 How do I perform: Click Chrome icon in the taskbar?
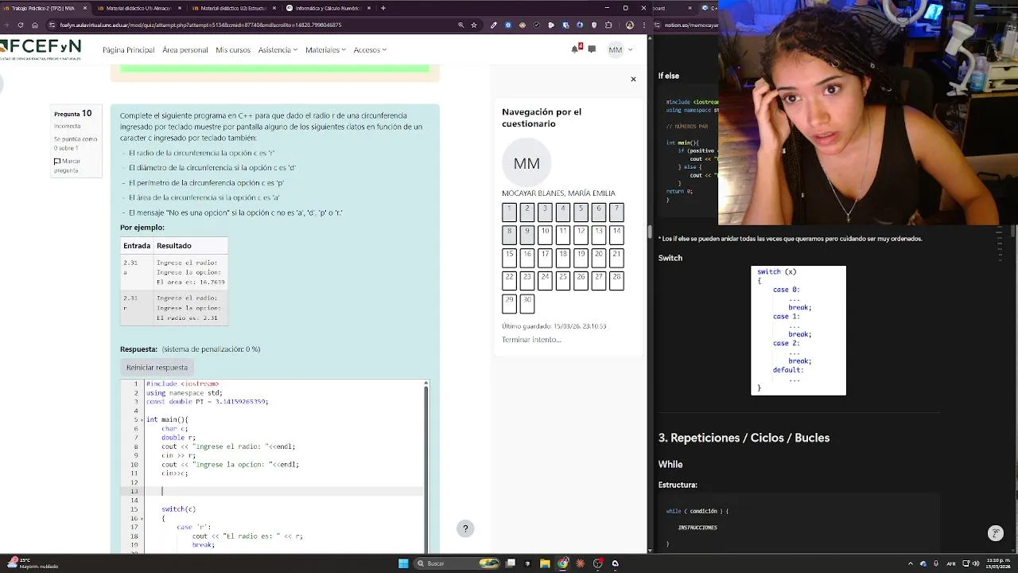click(563, 563)
